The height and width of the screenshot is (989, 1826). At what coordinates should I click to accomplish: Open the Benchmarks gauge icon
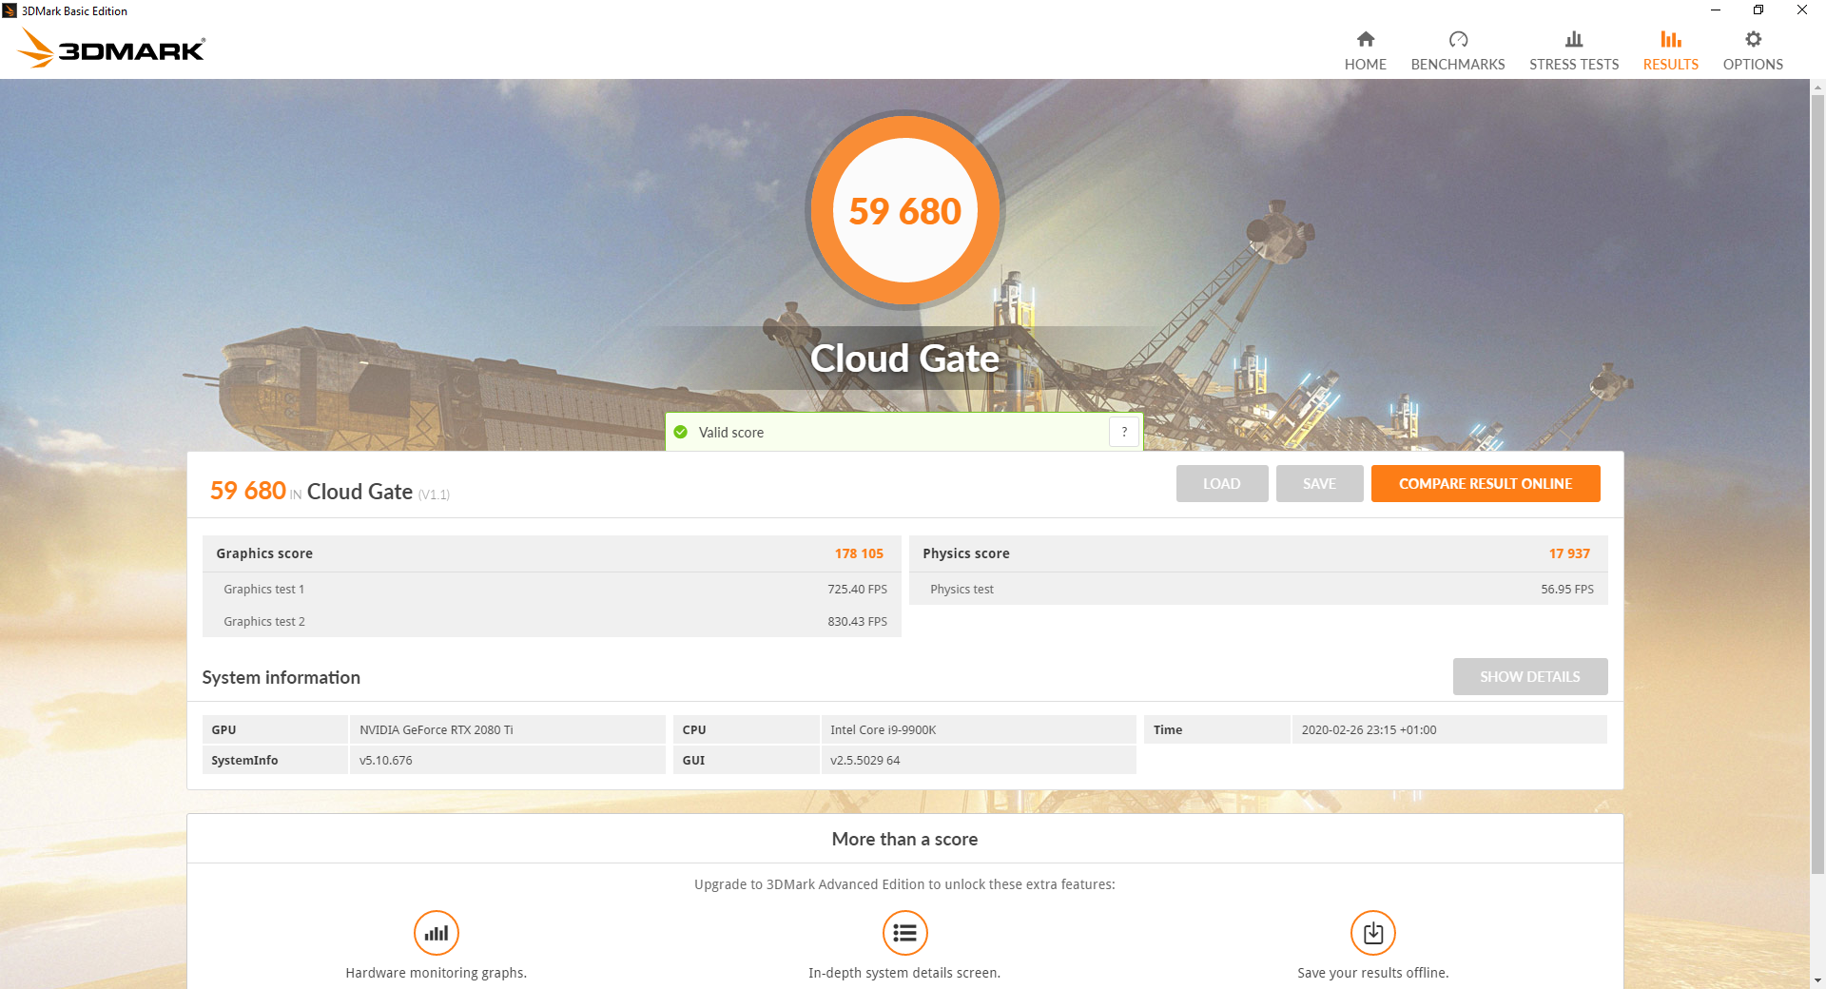tap(1458, 39)
